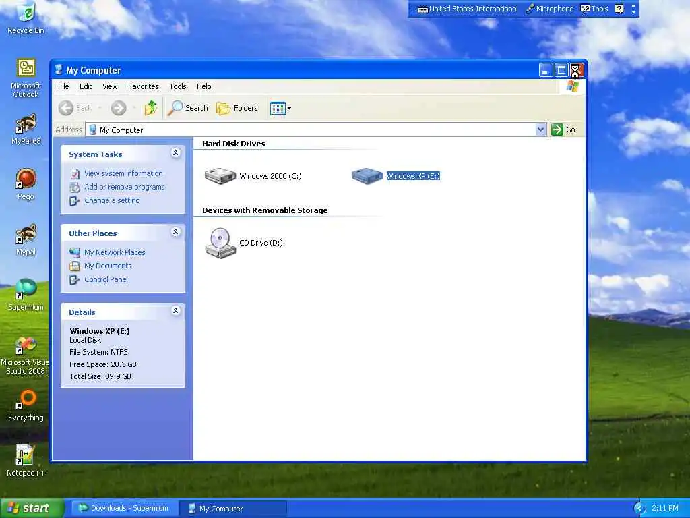Image resolution: width=690 pixels, height=518 pixels.
Task: Select the Notepad++ desktop shortcut
Action: pos(26,461)
